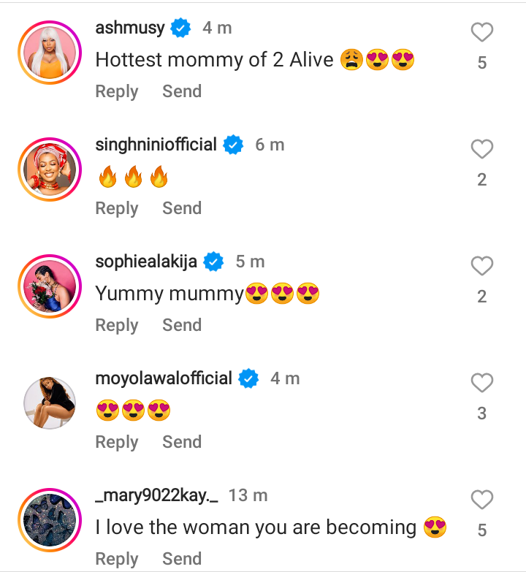Heart _mary9022kay._'s comment

(x=481, y=500)
